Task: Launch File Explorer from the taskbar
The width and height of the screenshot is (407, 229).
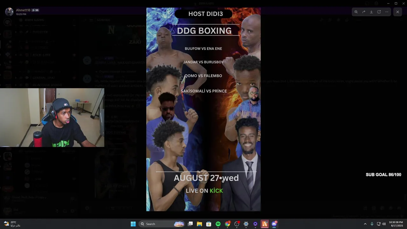Action: (x=199, y=224)
